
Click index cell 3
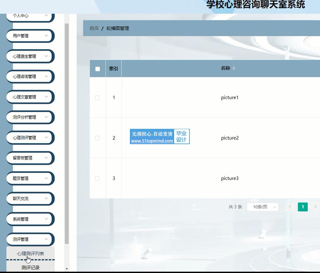(x=114, y=178)
